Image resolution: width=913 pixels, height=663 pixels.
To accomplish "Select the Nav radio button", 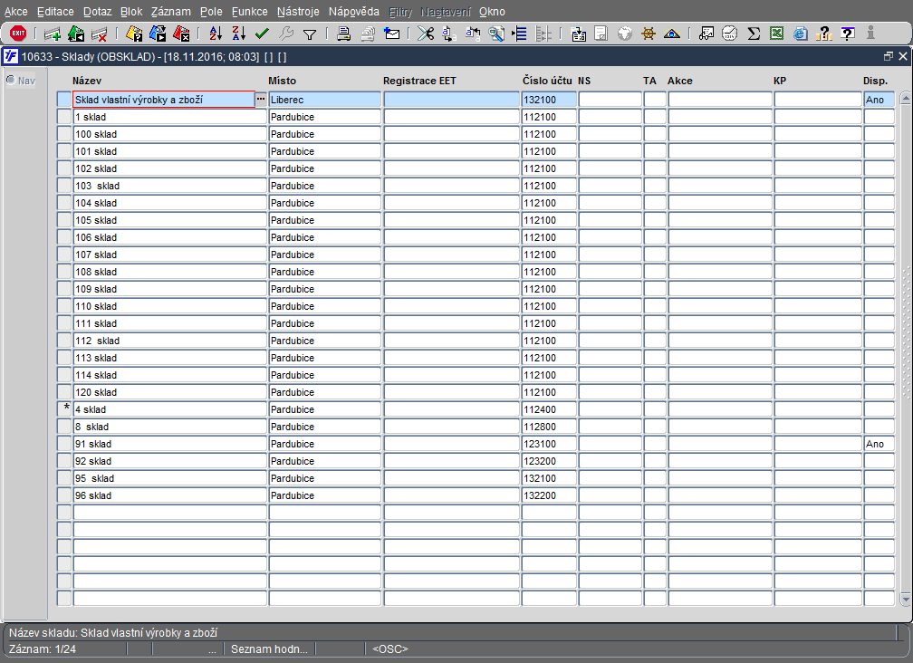I will pos(11,80).
